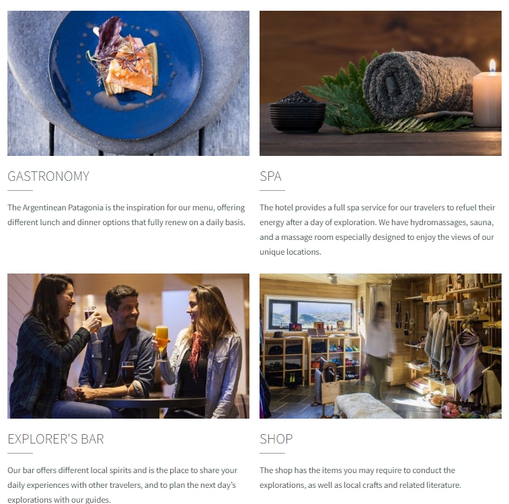
Task: Click the SHOP heading
Action: (276, 439)
